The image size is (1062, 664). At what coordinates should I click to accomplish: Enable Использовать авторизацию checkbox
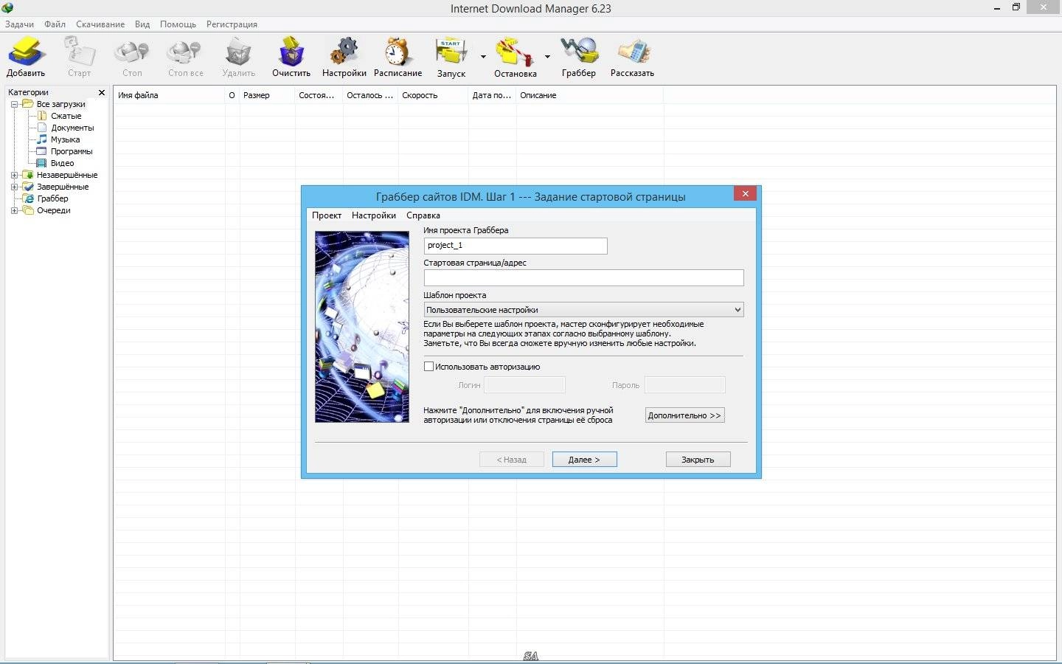428,366
